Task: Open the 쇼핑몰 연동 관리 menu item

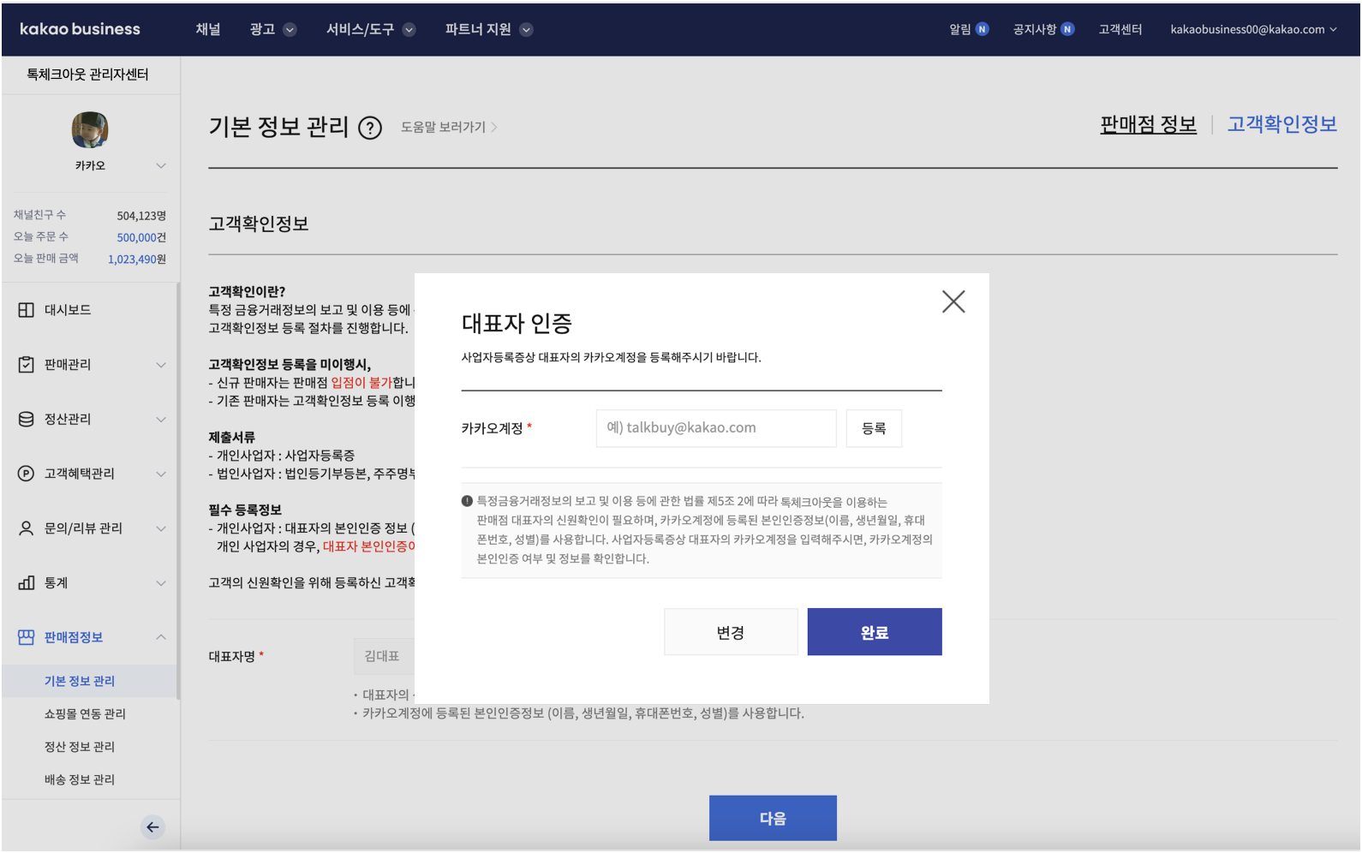Action: click(x=85, y=713)
